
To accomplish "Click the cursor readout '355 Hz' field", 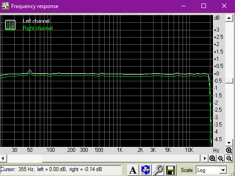I will point(61,170).
